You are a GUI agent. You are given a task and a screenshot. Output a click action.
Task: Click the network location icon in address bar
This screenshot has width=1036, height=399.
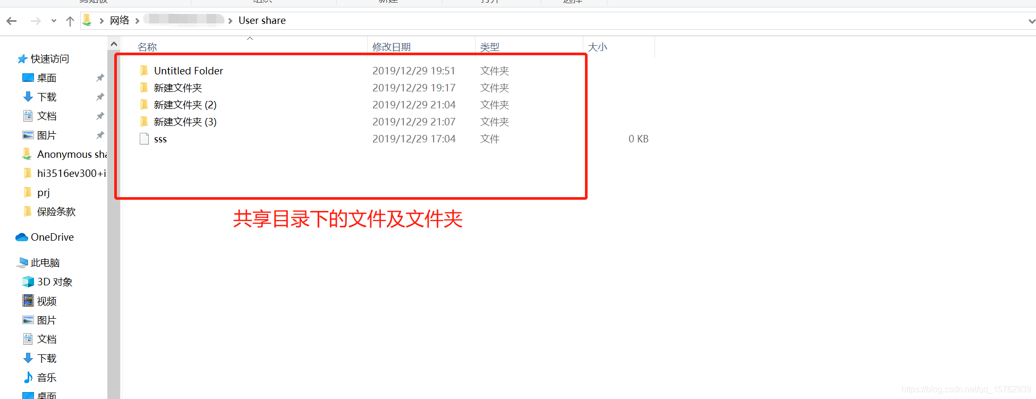tap(87, 20)
